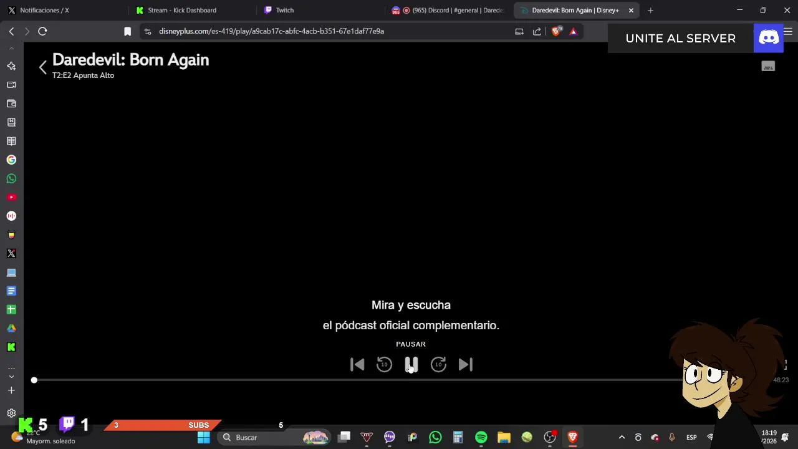Open the Calculator from the taskbar
The image size is (798, 449).
coord(458,437)
